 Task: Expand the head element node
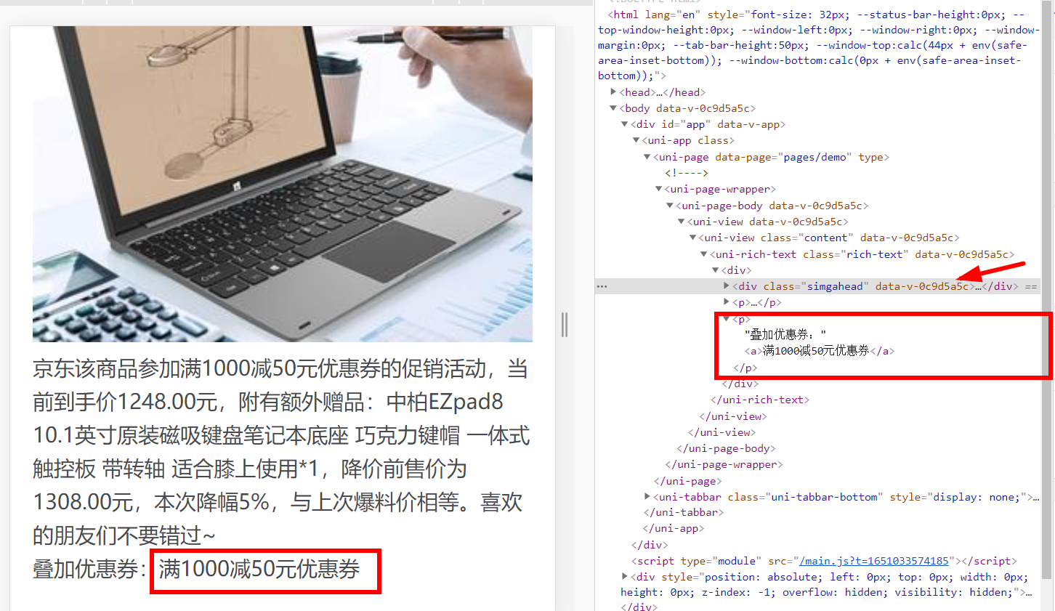pyautogui.click(x=614, y=92)
